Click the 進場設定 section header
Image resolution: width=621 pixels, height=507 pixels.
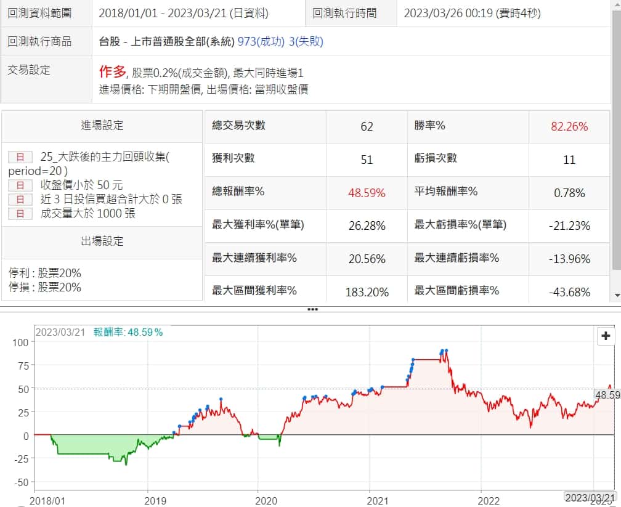102,126
